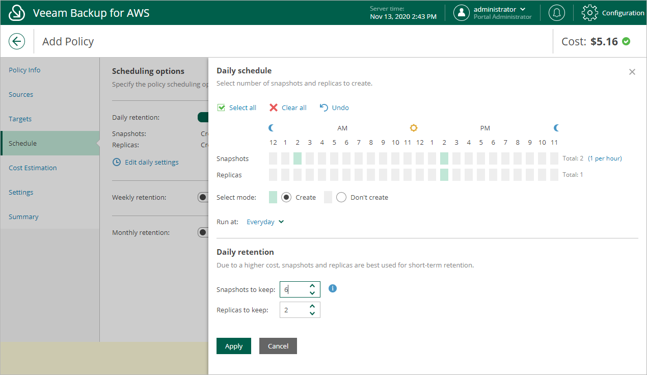Expand the administrator account menu

(523, 9)
